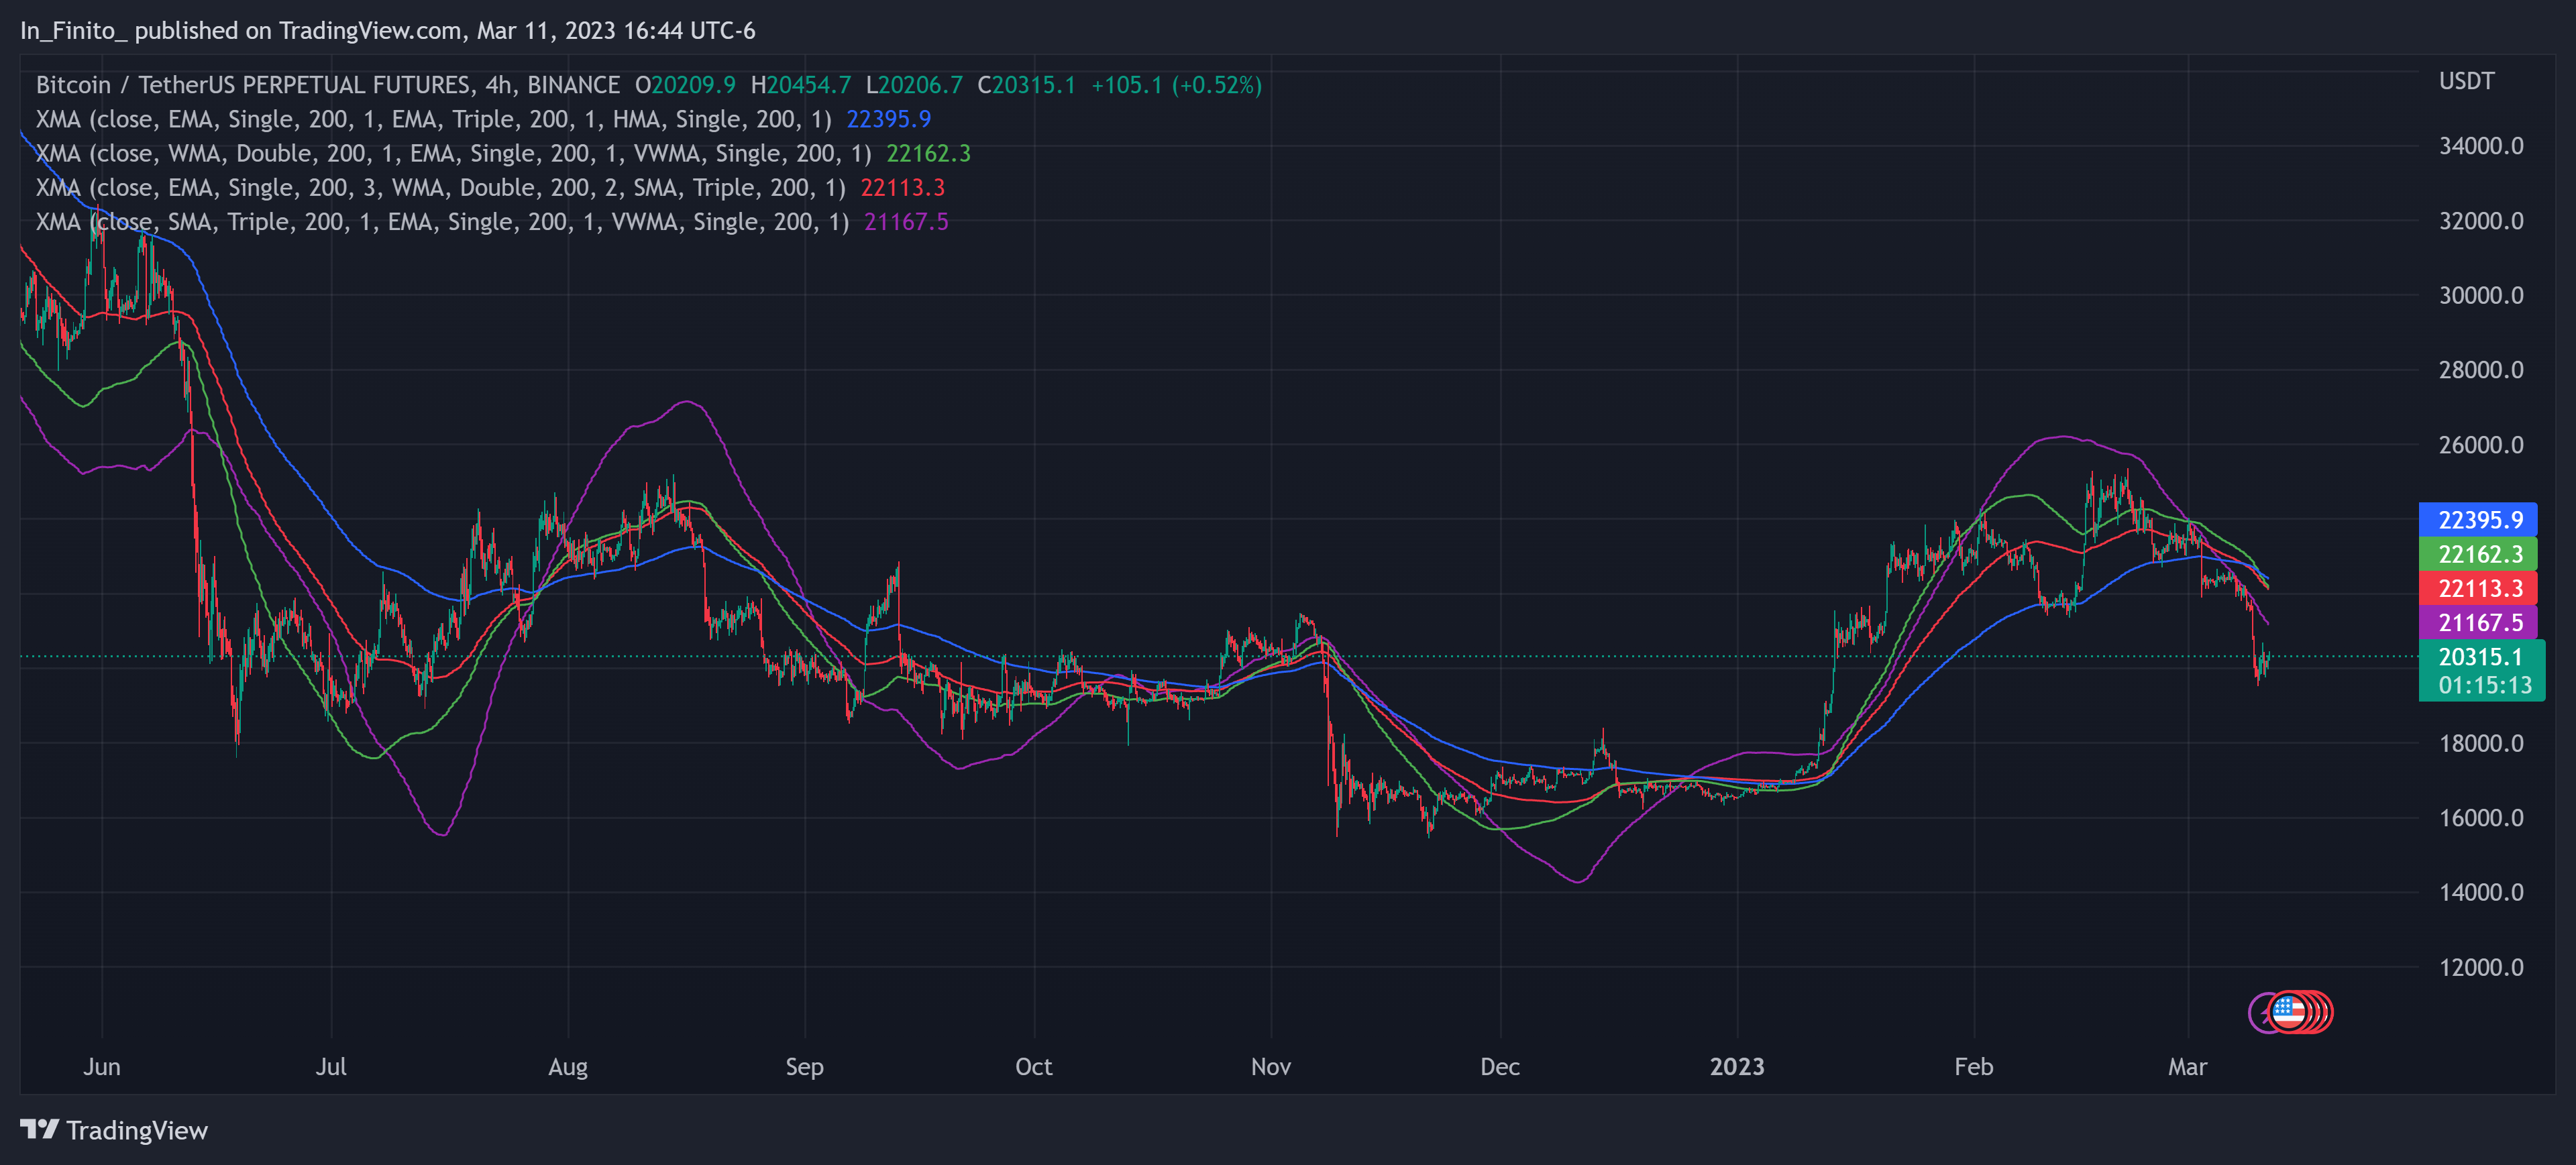The image size is (2576, 1165).
Task: Click the 01:15:13 bar countdown timer
Action: pyautogui.click(x=2484, y=685)
